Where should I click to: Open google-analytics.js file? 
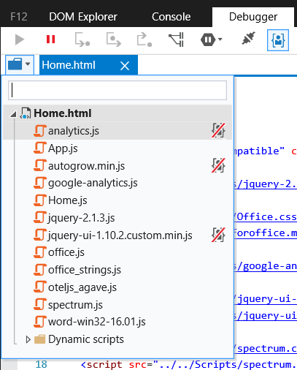93,183
